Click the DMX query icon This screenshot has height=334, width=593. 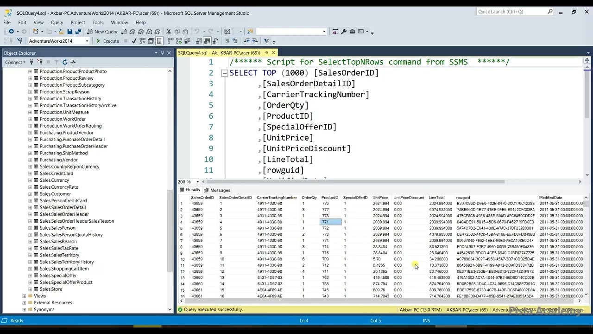[141, 32]
